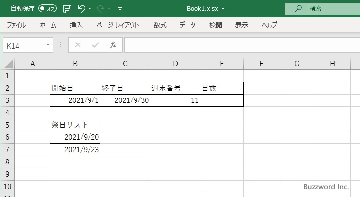Select column H header
The height and width of the screenshot is (197, 360).
(x=332, y=64)
